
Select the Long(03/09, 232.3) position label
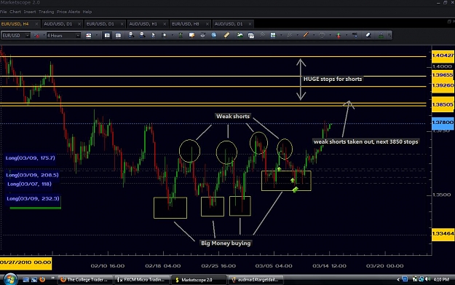(33, 199)
